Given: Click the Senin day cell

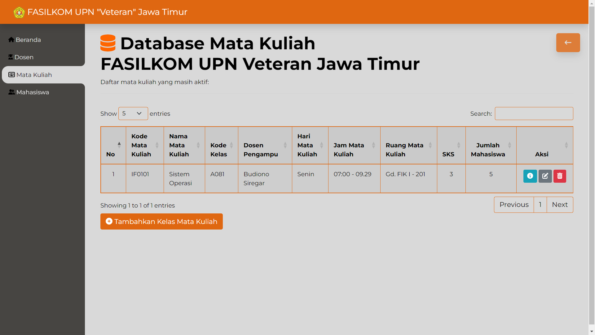Looking at the screenshot, I should pos(310,179).
